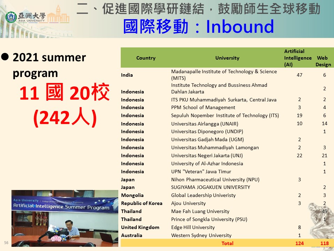Select 'ITS PKU Muhammadiyah Surkarta, Central Java'
The image size is (334, 251).
click(x=224, y=100)
